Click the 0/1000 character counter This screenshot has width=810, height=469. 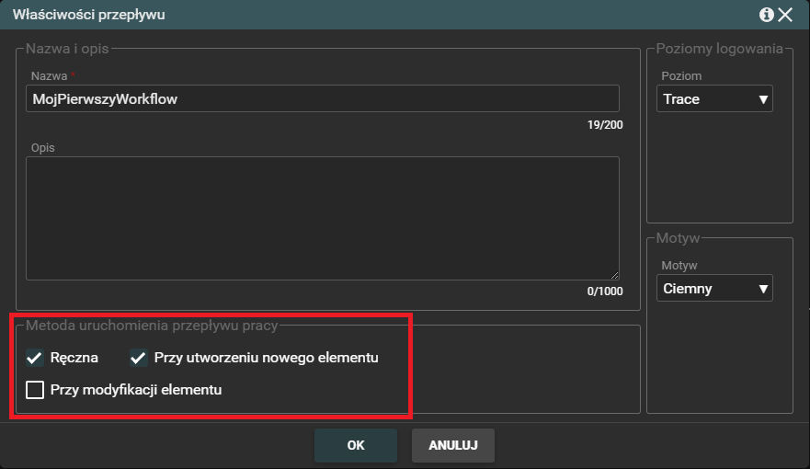point(605,292)
